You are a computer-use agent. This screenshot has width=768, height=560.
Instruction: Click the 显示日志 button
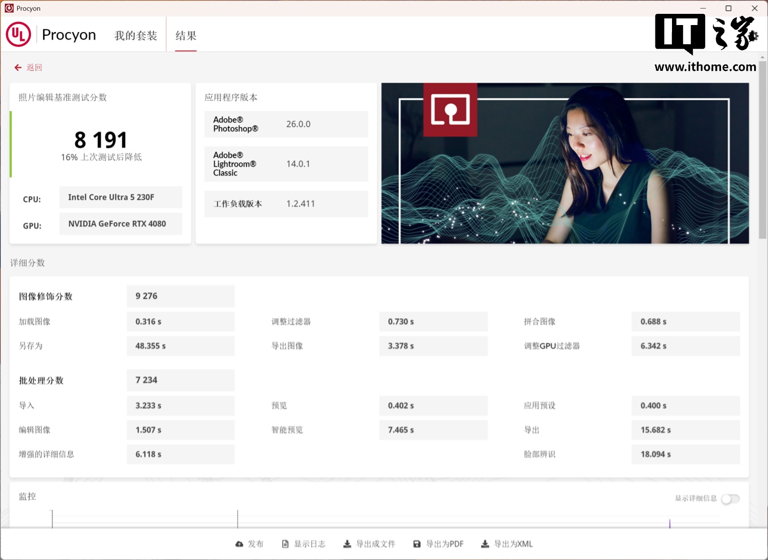310,544
